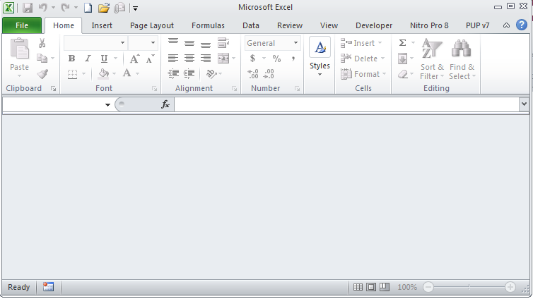The image size is (533, 299).
Task: Toggle Center horizontal alignment
Action: (189, 59)
